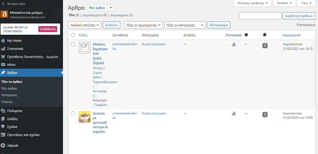Click the pink Αναβάθμιση upgrade button
The width and height of the screenshot is (318, 154).
[x=48, y=29]
